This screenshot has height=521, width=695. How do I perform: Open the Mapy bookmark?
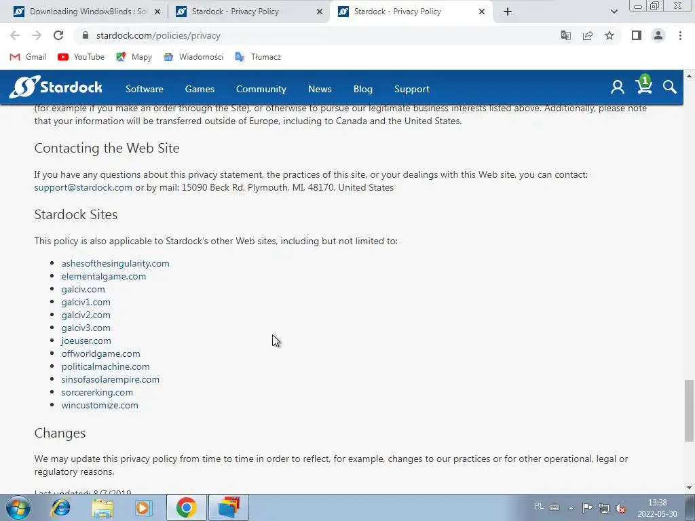point(134,57)
